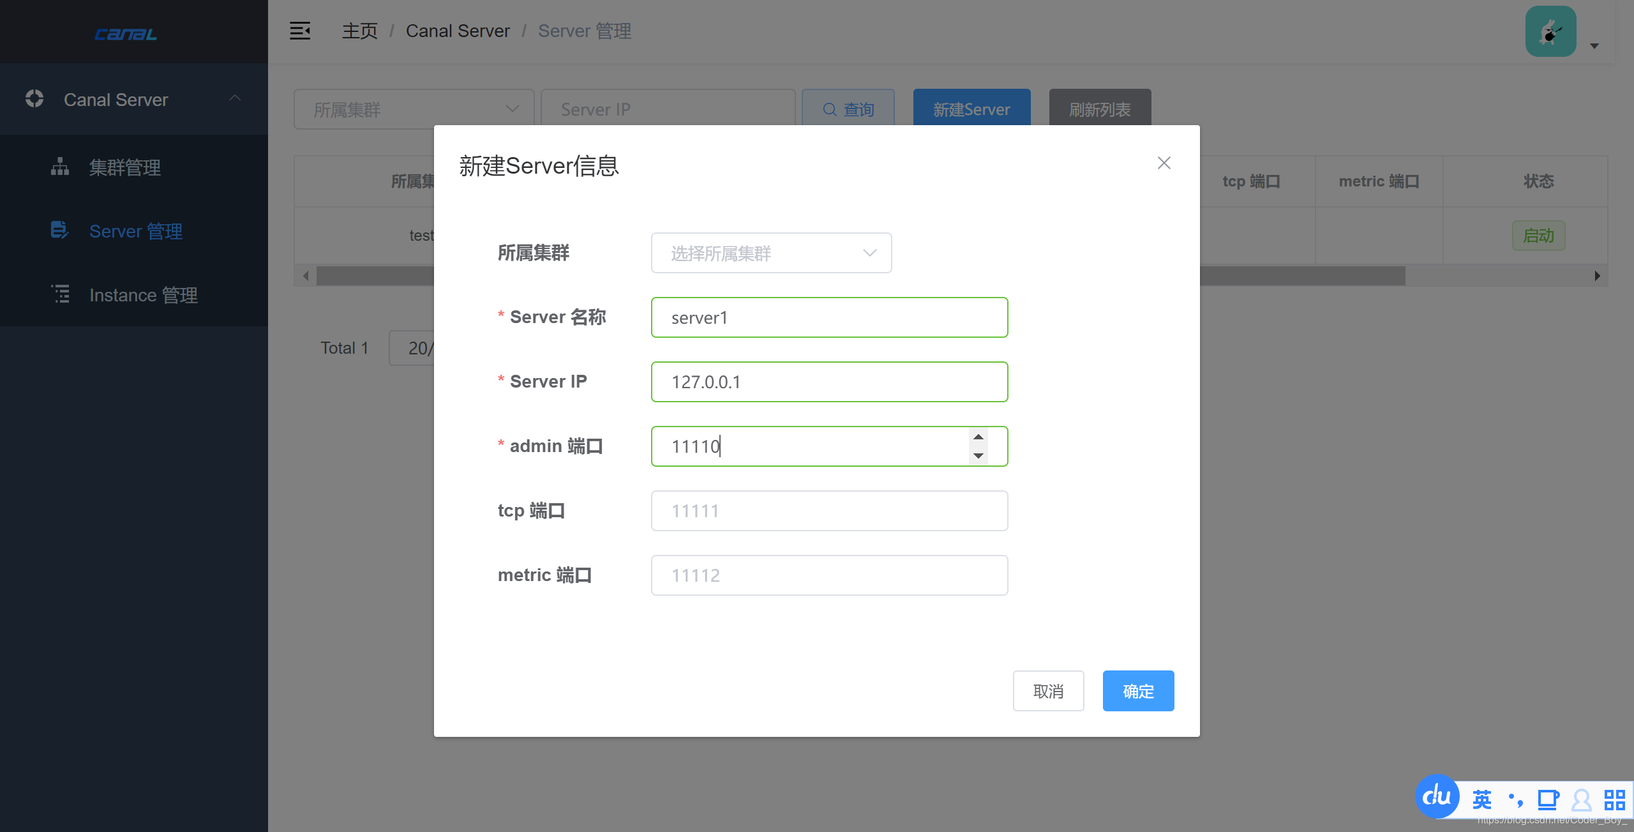Click Canal Server breadcrumb
Image resolution: width=1634 pixels, height=832 pixels.
pos(458,31)
